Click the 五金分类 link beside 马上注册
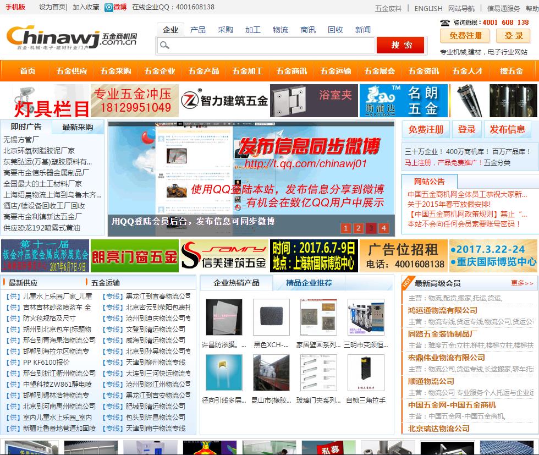The height and width of the screenshot is (455, 539). click(x=497, y=162)
